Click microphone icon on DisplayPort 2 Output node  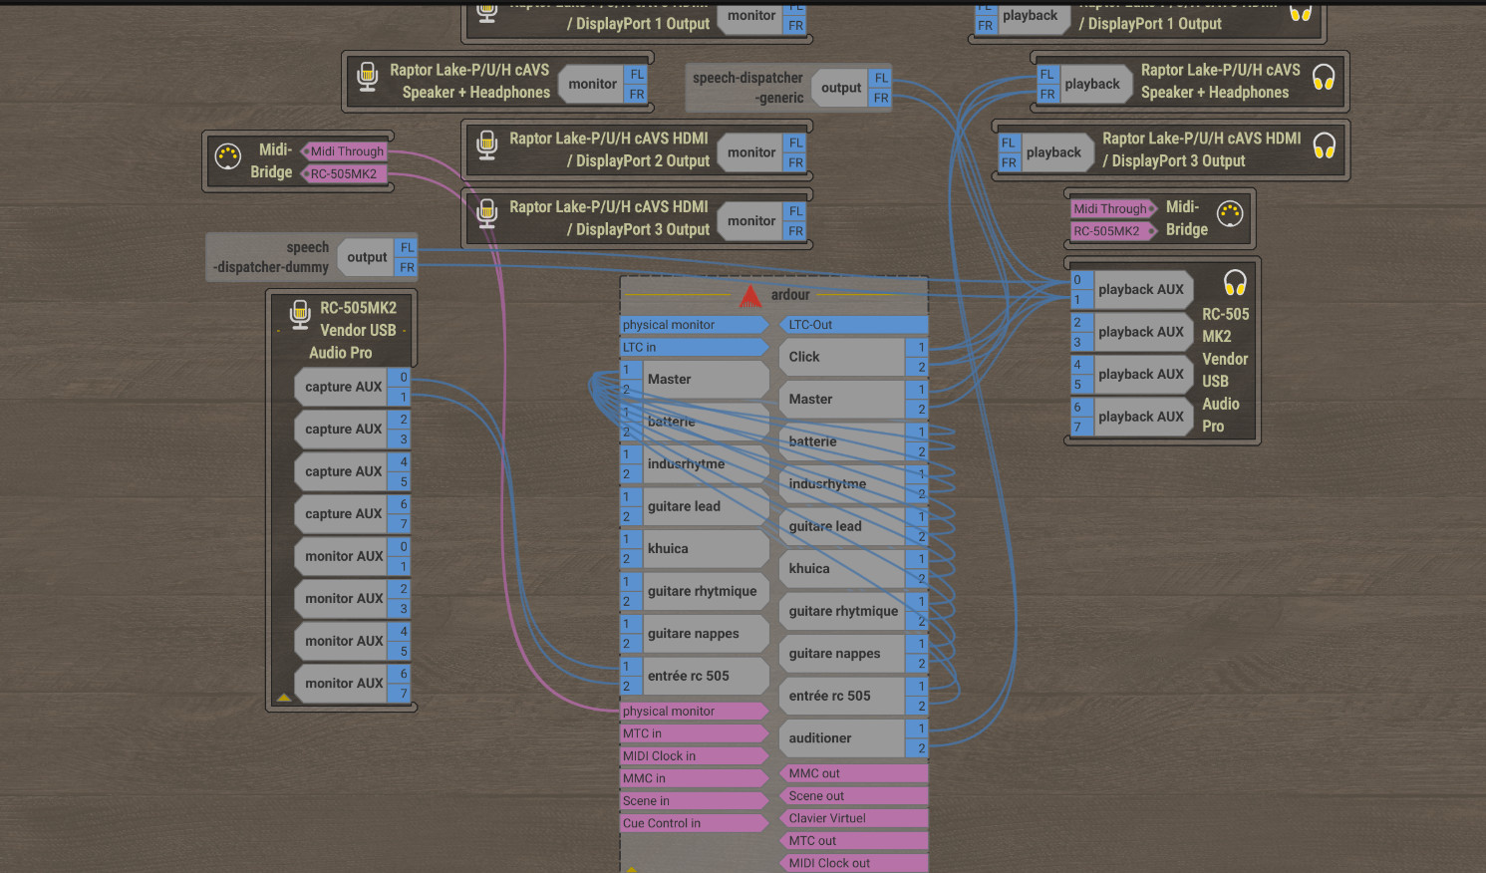point(487,145)
